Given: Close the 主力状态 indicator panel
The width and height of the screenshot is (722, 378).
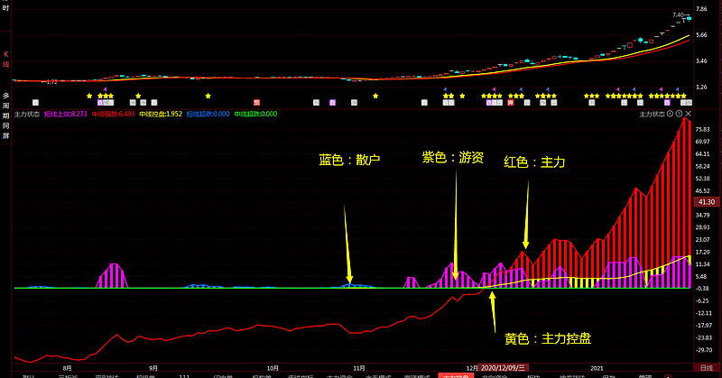Looking at the screenshot, I should click(x=689, y=115).
